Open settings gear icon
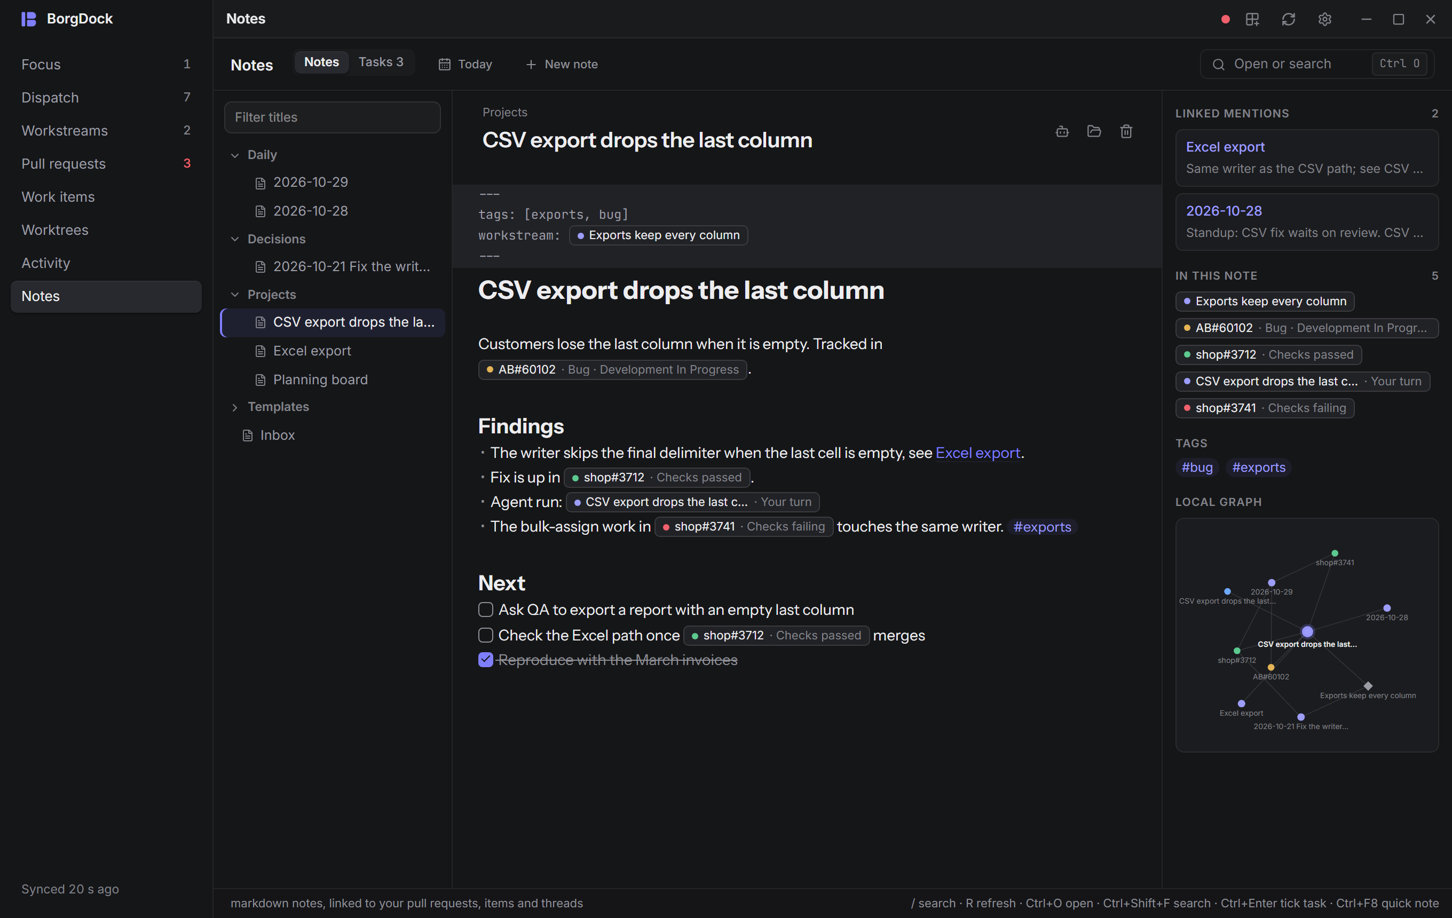 (x=1324, y=19)
